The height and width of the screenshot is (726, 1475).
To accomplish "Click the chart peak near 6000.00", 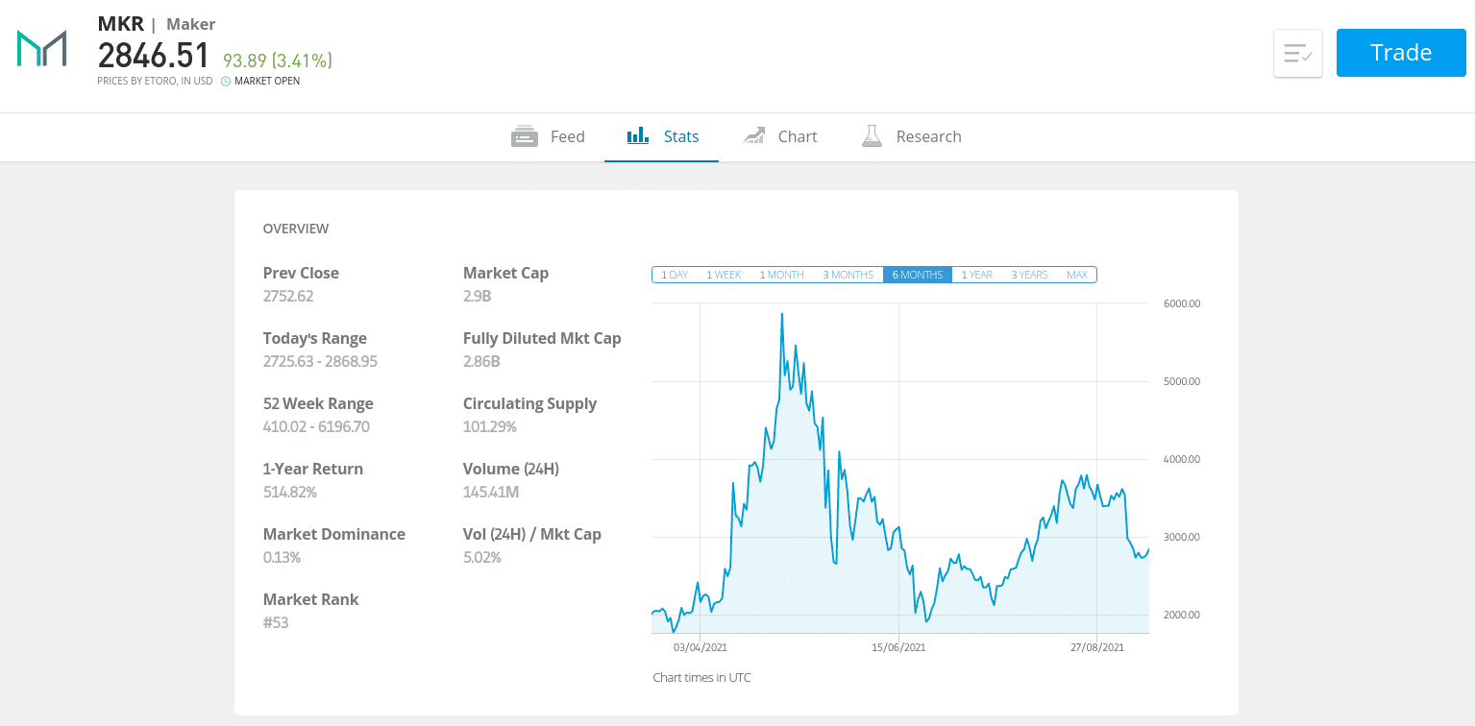I will (x=782, y=314).
